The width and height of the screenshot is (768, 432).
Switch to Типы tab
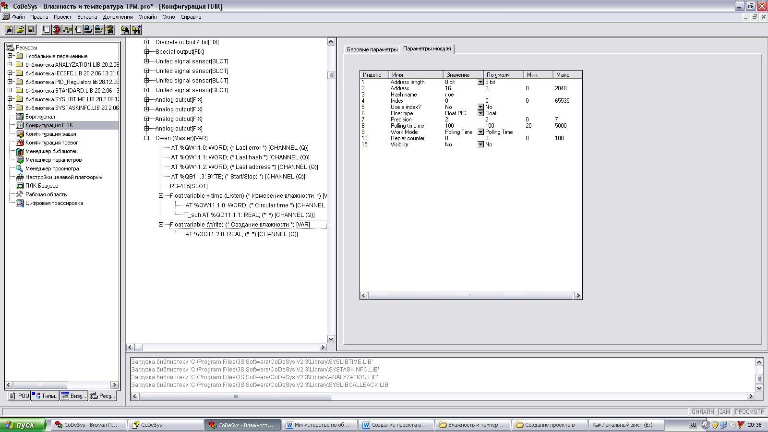[45, 396]
